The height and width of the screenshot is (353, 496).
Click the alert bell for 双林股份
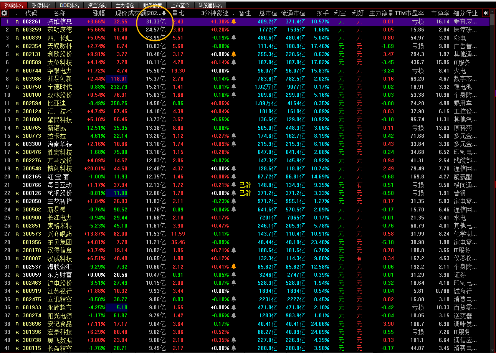234,95
